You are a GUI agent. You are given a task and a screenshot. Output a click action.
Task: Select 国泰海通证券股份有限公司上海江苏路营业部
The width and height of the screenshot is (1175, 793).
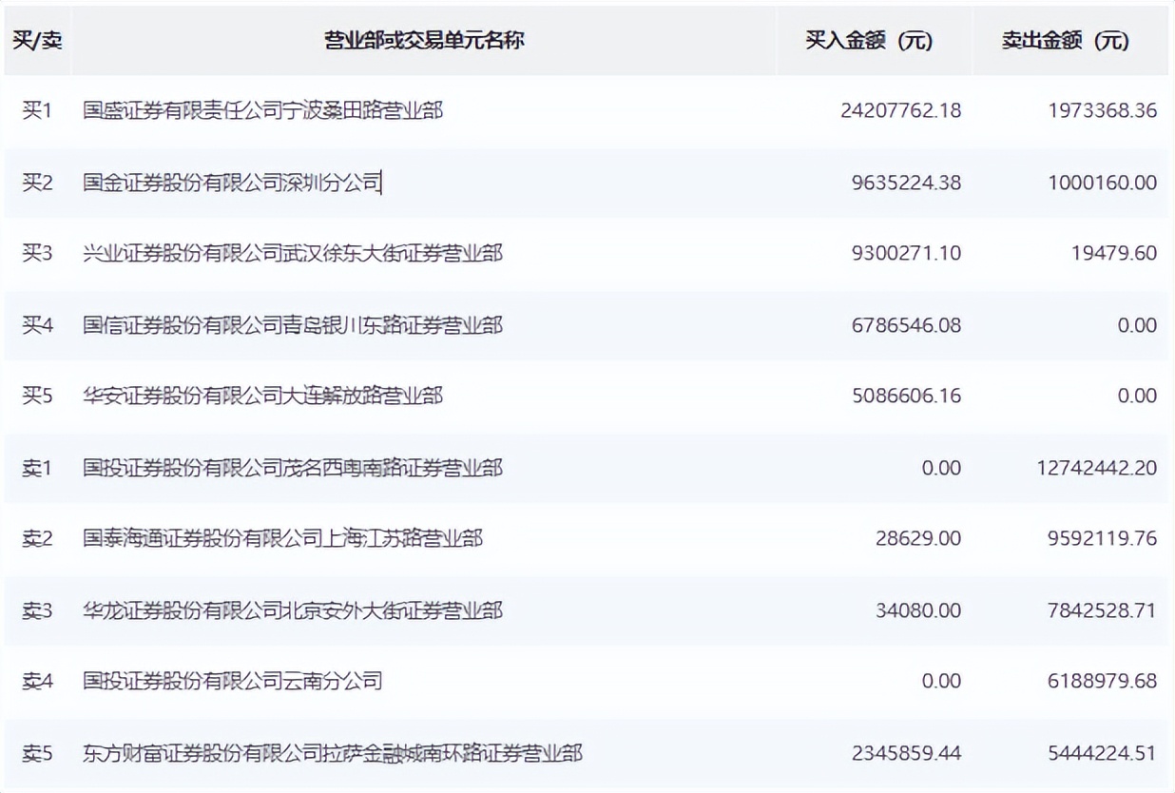tap(282, 538)
